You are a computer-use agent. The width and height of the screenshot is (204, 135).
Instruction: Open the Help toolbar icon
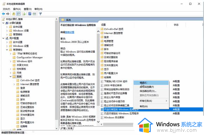pyautogui.click(x=30, y=14)
